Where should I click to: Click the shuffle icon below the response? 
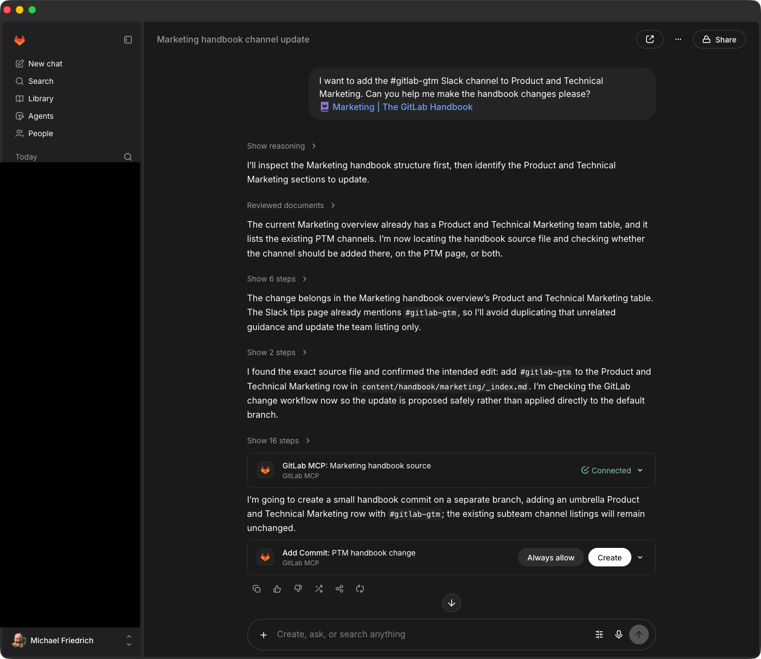[x=319, y=589]
